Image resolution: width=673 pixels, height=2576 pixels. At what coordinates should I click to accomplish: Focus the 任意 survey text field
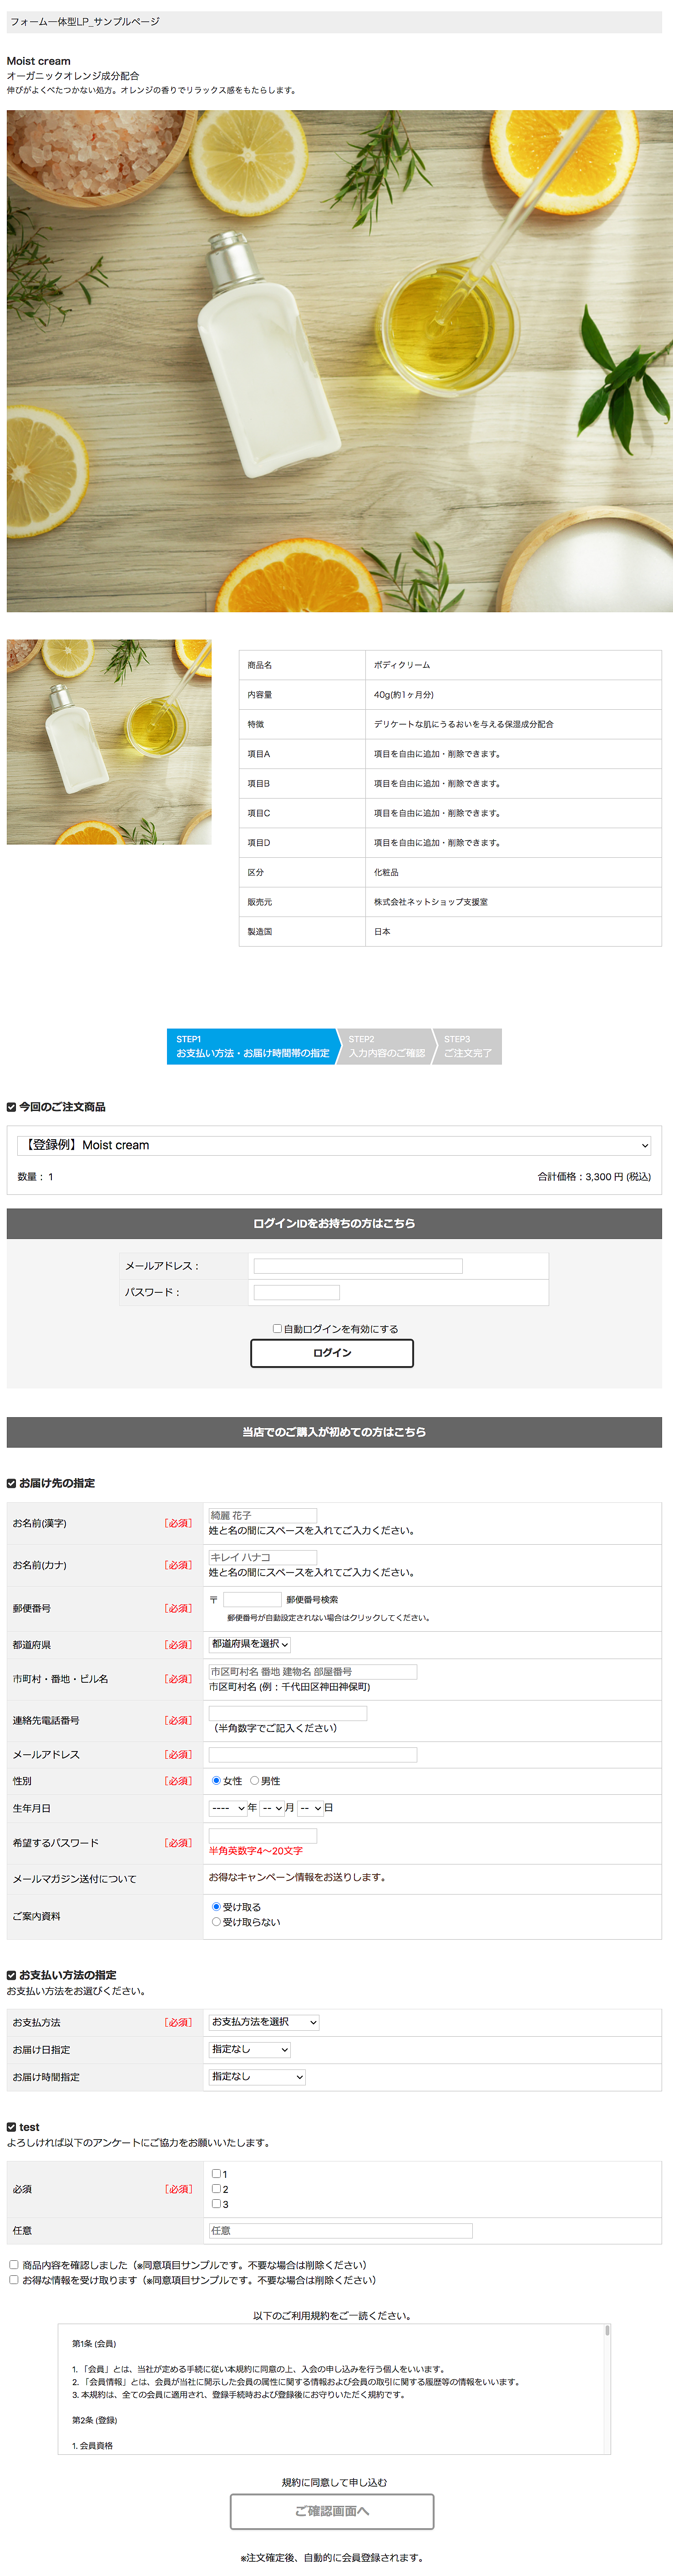pos(340,2231)
